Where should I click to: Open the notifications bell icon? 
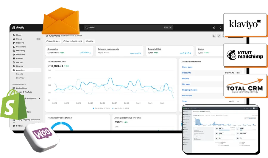pyautogui.click(x=220, y=28)
